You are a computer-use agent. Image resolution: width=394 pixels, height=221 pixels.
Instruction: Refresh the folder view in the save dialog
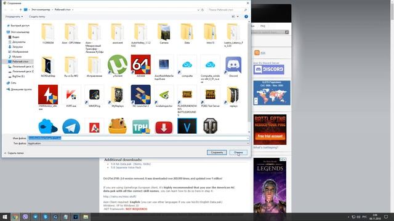tap(203, 10)
